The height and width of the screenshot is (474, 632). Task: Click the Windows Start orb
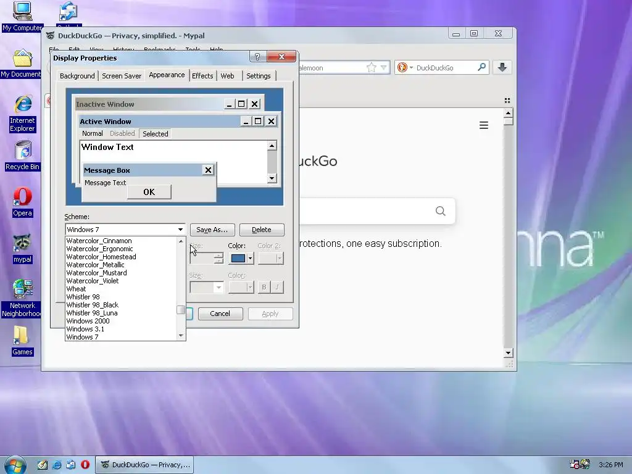click(15, 465)
